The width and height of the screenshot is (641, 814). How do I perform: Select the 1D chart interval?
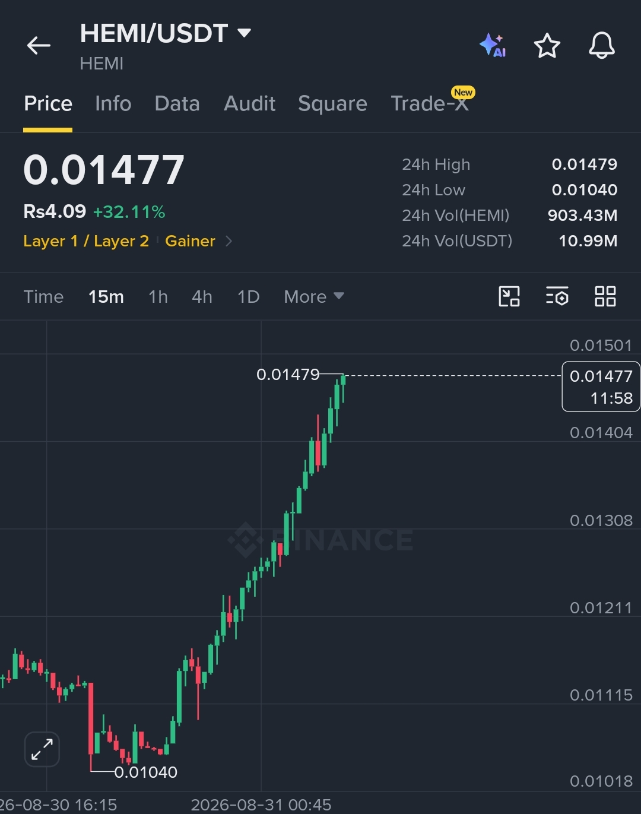tap(248, 296)
